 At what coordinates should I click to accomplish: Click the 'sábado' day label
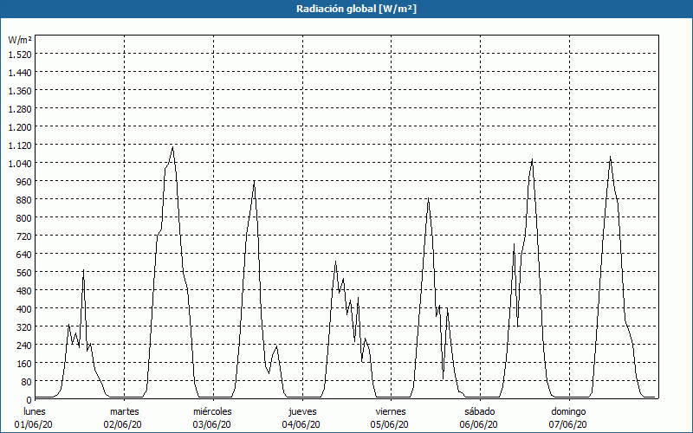tap(480, 412)
